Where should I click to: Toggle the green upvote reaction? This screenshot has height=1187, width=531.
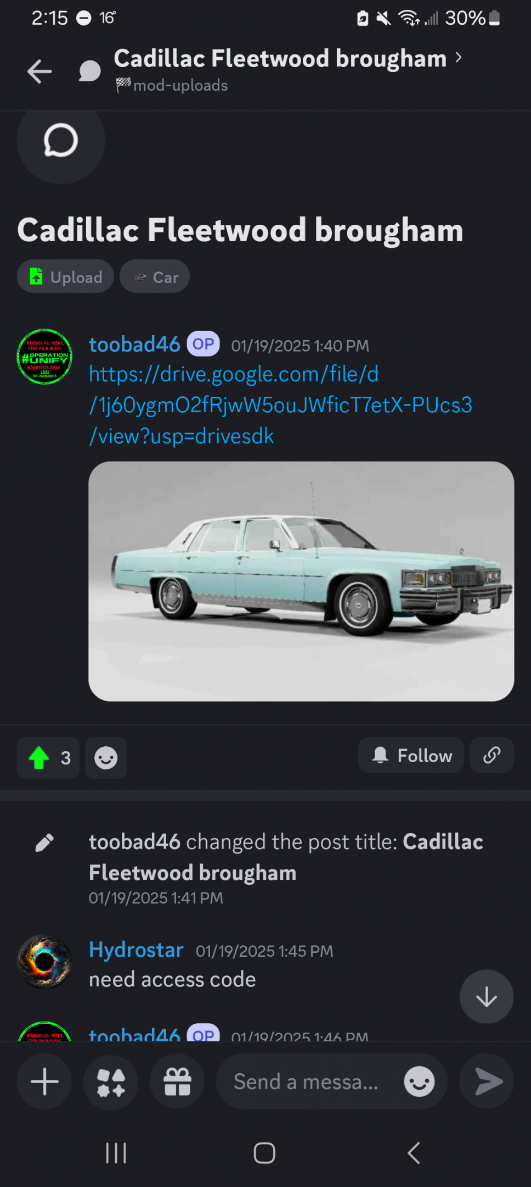coord(48,758)
